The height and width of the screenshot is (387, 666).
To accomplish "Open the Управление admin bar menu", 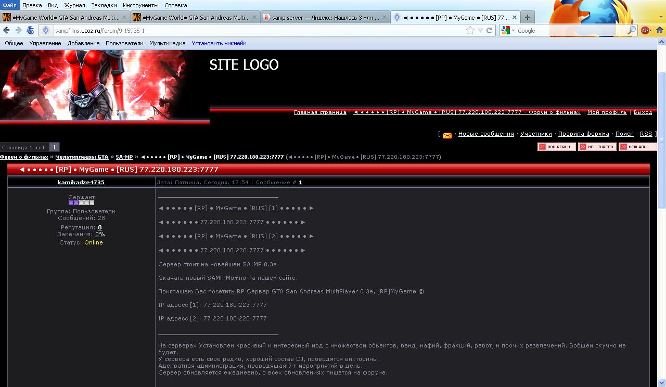I will coord(45,44).
